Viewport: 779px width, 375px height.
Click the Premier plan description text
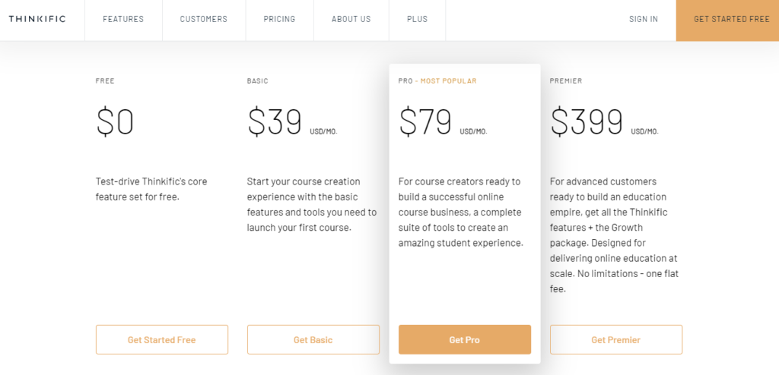(x=614, y=235)
